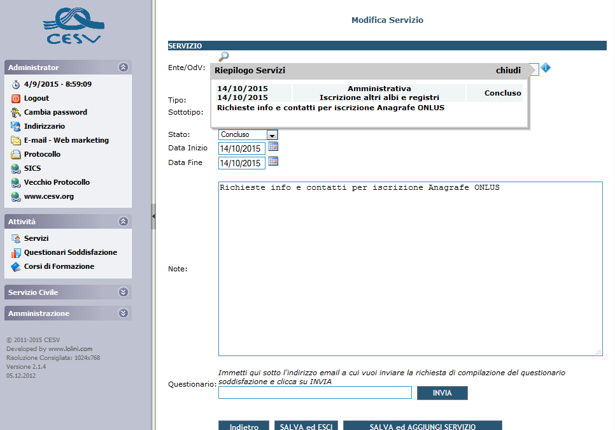Image resolution: width=615 pixels, height=430 pixels.
Task: Click the Riepilogo Servizi popup title
Action: (250, 70)
